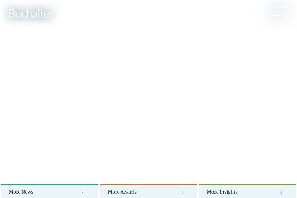
Task: Select the More Awards tab label
Action: [x=122, y=192]
